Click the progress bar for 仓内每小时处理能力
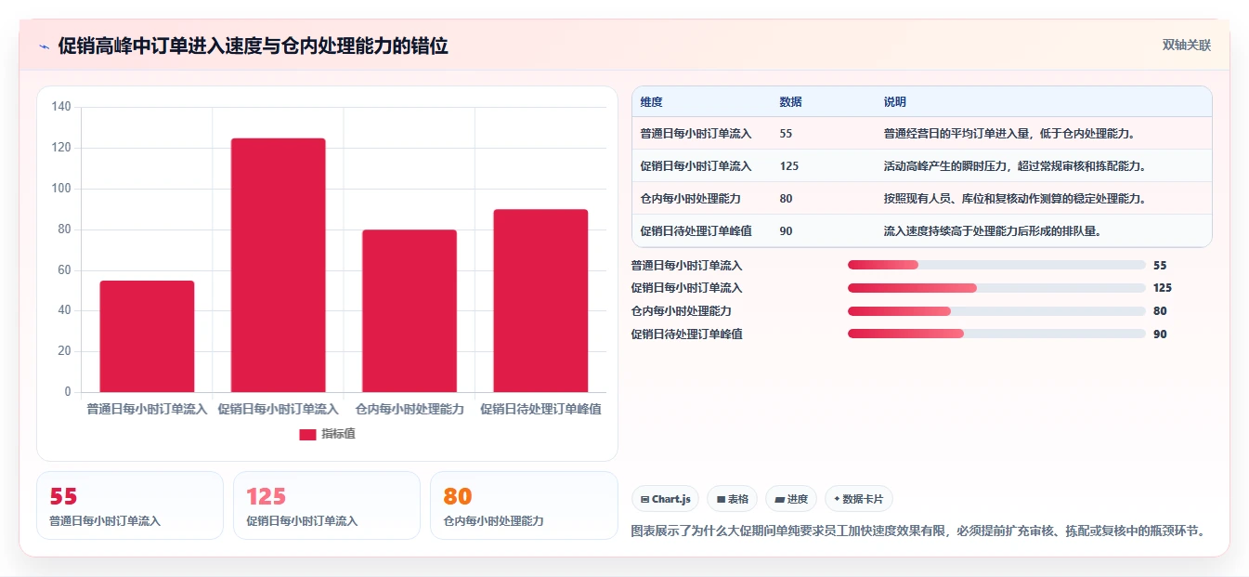This screenshot has width=1249, height=577. click(x=996, y=311)
